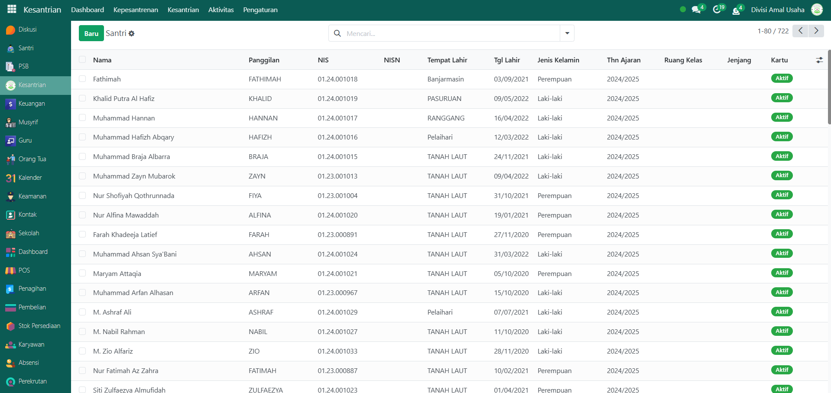This screenshot has height=393, width=831.
Task: Open the Stok Persediaan module
Action: tap(39, 326)
